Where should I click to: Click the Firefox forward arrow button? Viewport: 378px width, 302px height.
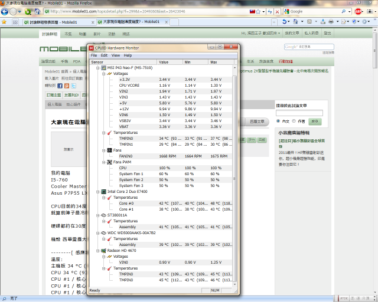point(13,11)
